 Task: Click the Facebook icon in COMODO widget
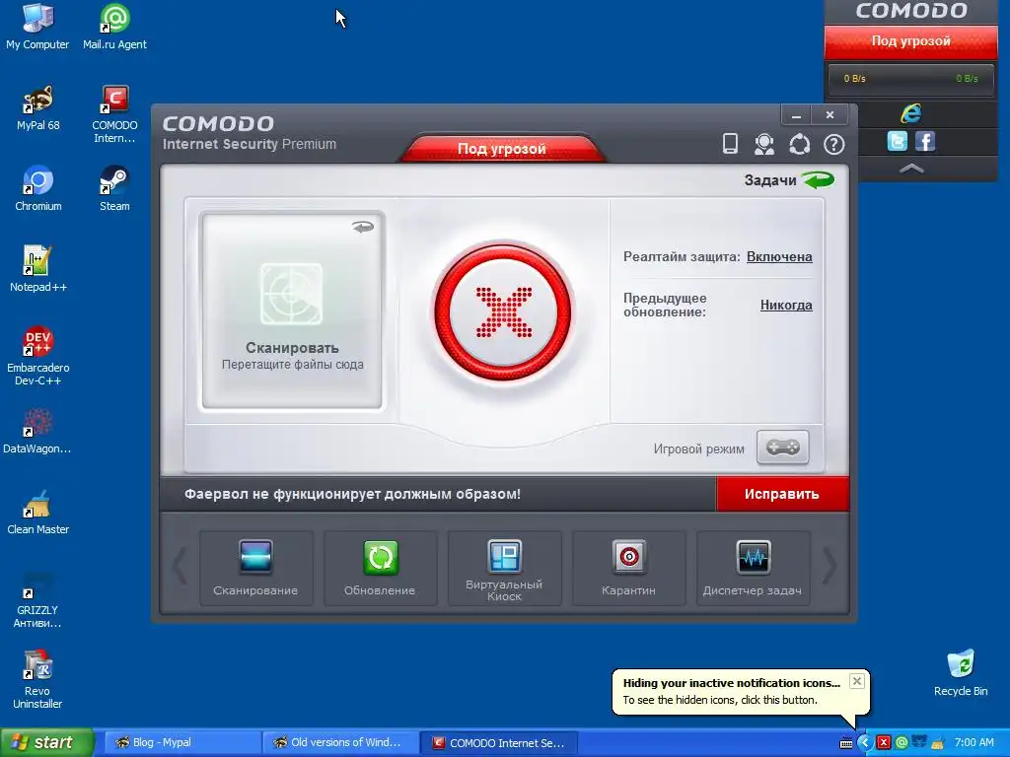point(925,141)
